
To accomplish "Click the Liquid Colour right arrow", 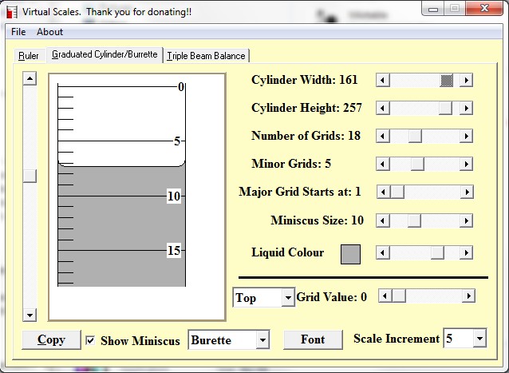I will 466,252.
